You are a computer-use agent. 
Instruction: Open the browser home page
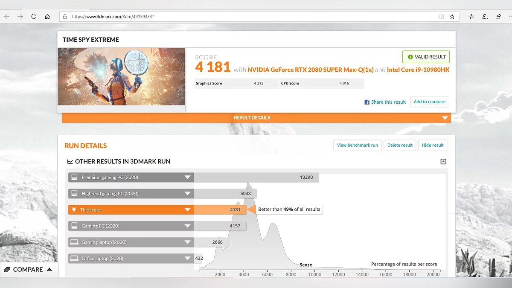47,17
